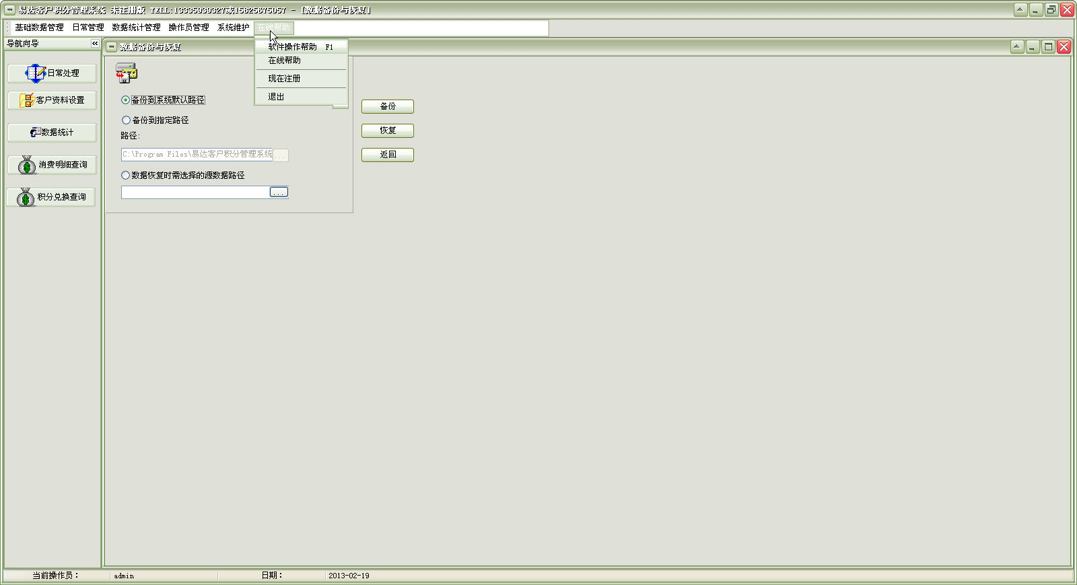Open the 日常管理 menu
Image resolution: width=1077 pixels, height=585 pixels.
tap(88, 28)
